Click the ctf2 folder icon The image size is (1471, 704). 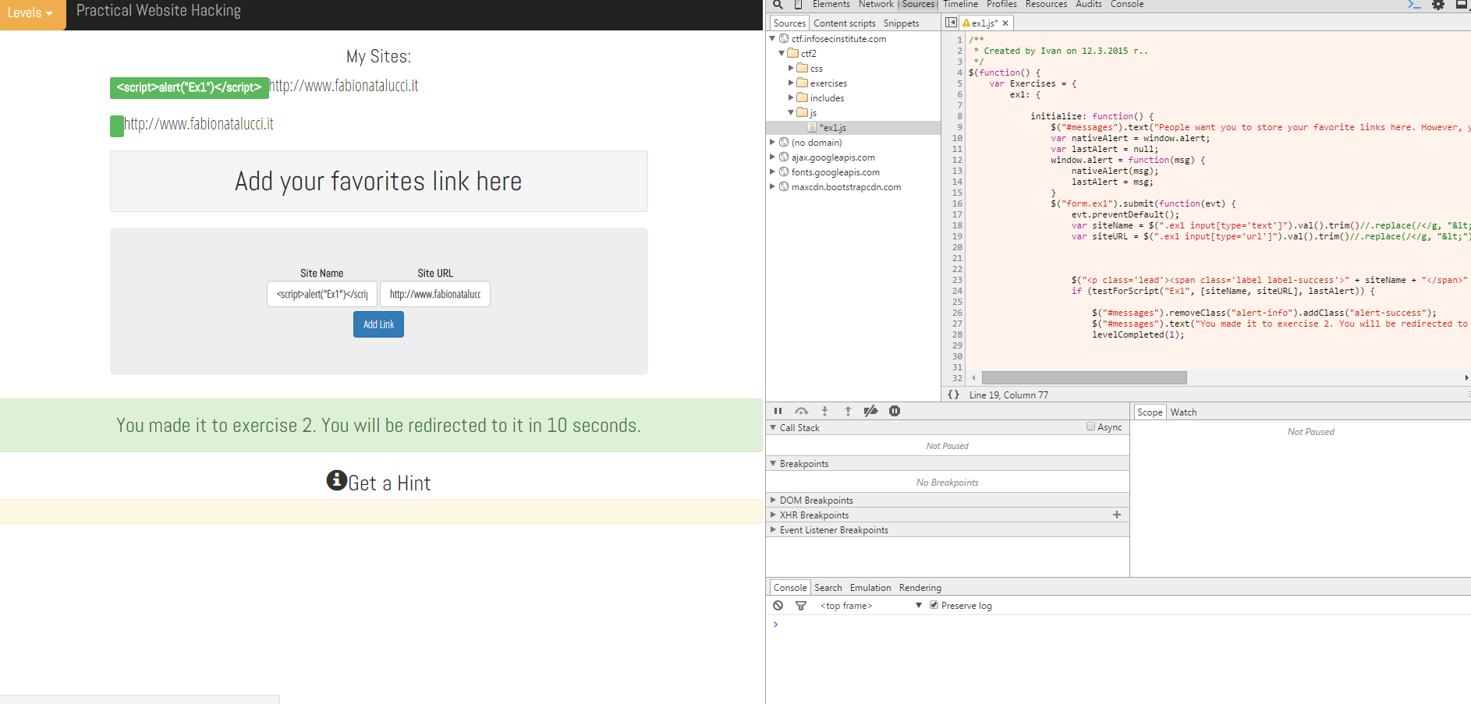tap(793, 53)
